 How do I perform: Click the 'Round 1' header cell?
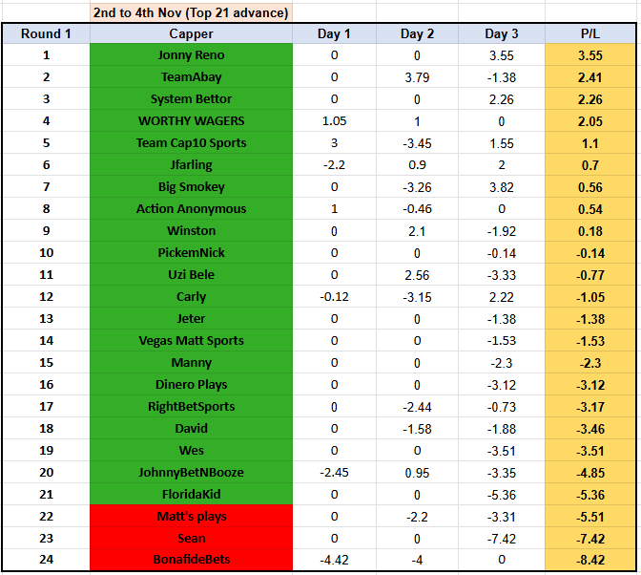(46, 34)
